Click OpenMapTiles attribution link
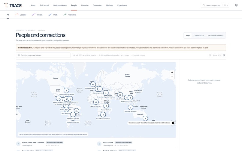The image size is (242, 151). [146, 123]
